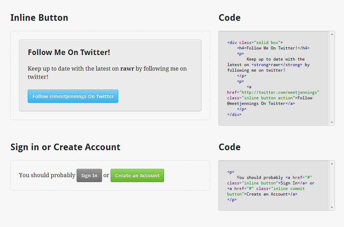344x227 pixels.
Task: Click the "You should probably" text
Action: tap(47, 175)
